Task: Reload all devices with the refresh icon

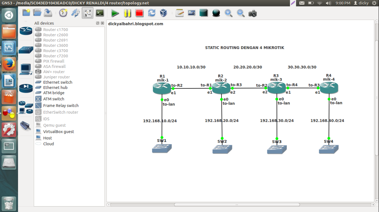Action: pos(151,13)
